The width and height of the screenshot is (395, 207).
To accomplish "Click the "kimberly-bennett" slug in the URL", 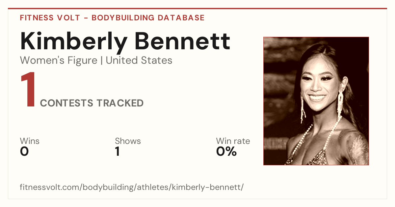I will [x=207, y=187].
